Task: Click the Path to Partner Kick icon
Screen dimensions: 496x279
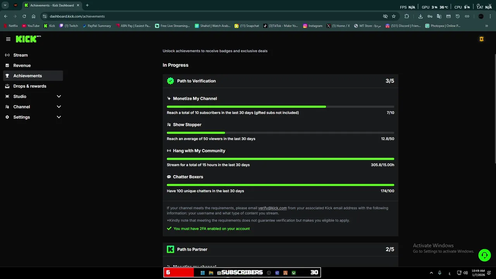Action: tap(170, 249)
